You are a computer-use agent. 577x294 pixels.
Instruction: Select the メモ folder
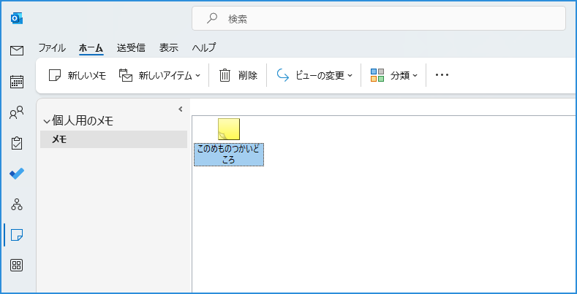pos(113,139)
